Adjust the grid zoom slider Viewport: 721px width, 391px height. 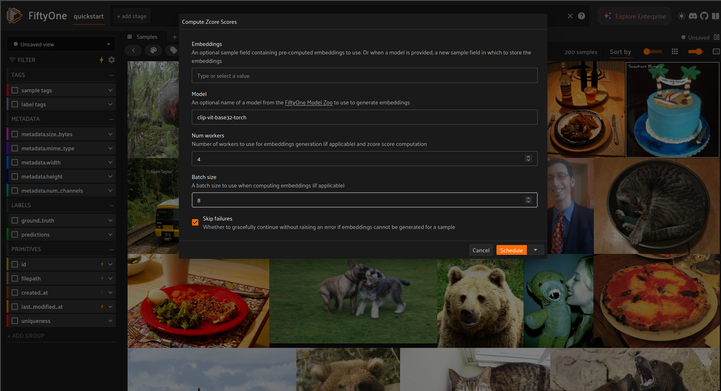(695, 52)
